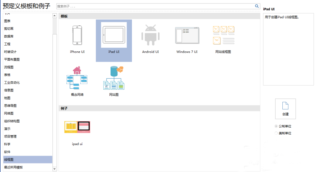Open the 剪切画 category
The height and width of the screenshot is (172, 318).
pyautogui.click(x=28, y=29)
